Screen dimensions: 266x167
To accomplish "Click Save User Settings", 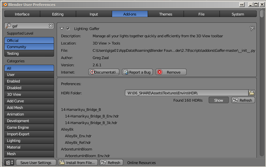I will 36,163.
